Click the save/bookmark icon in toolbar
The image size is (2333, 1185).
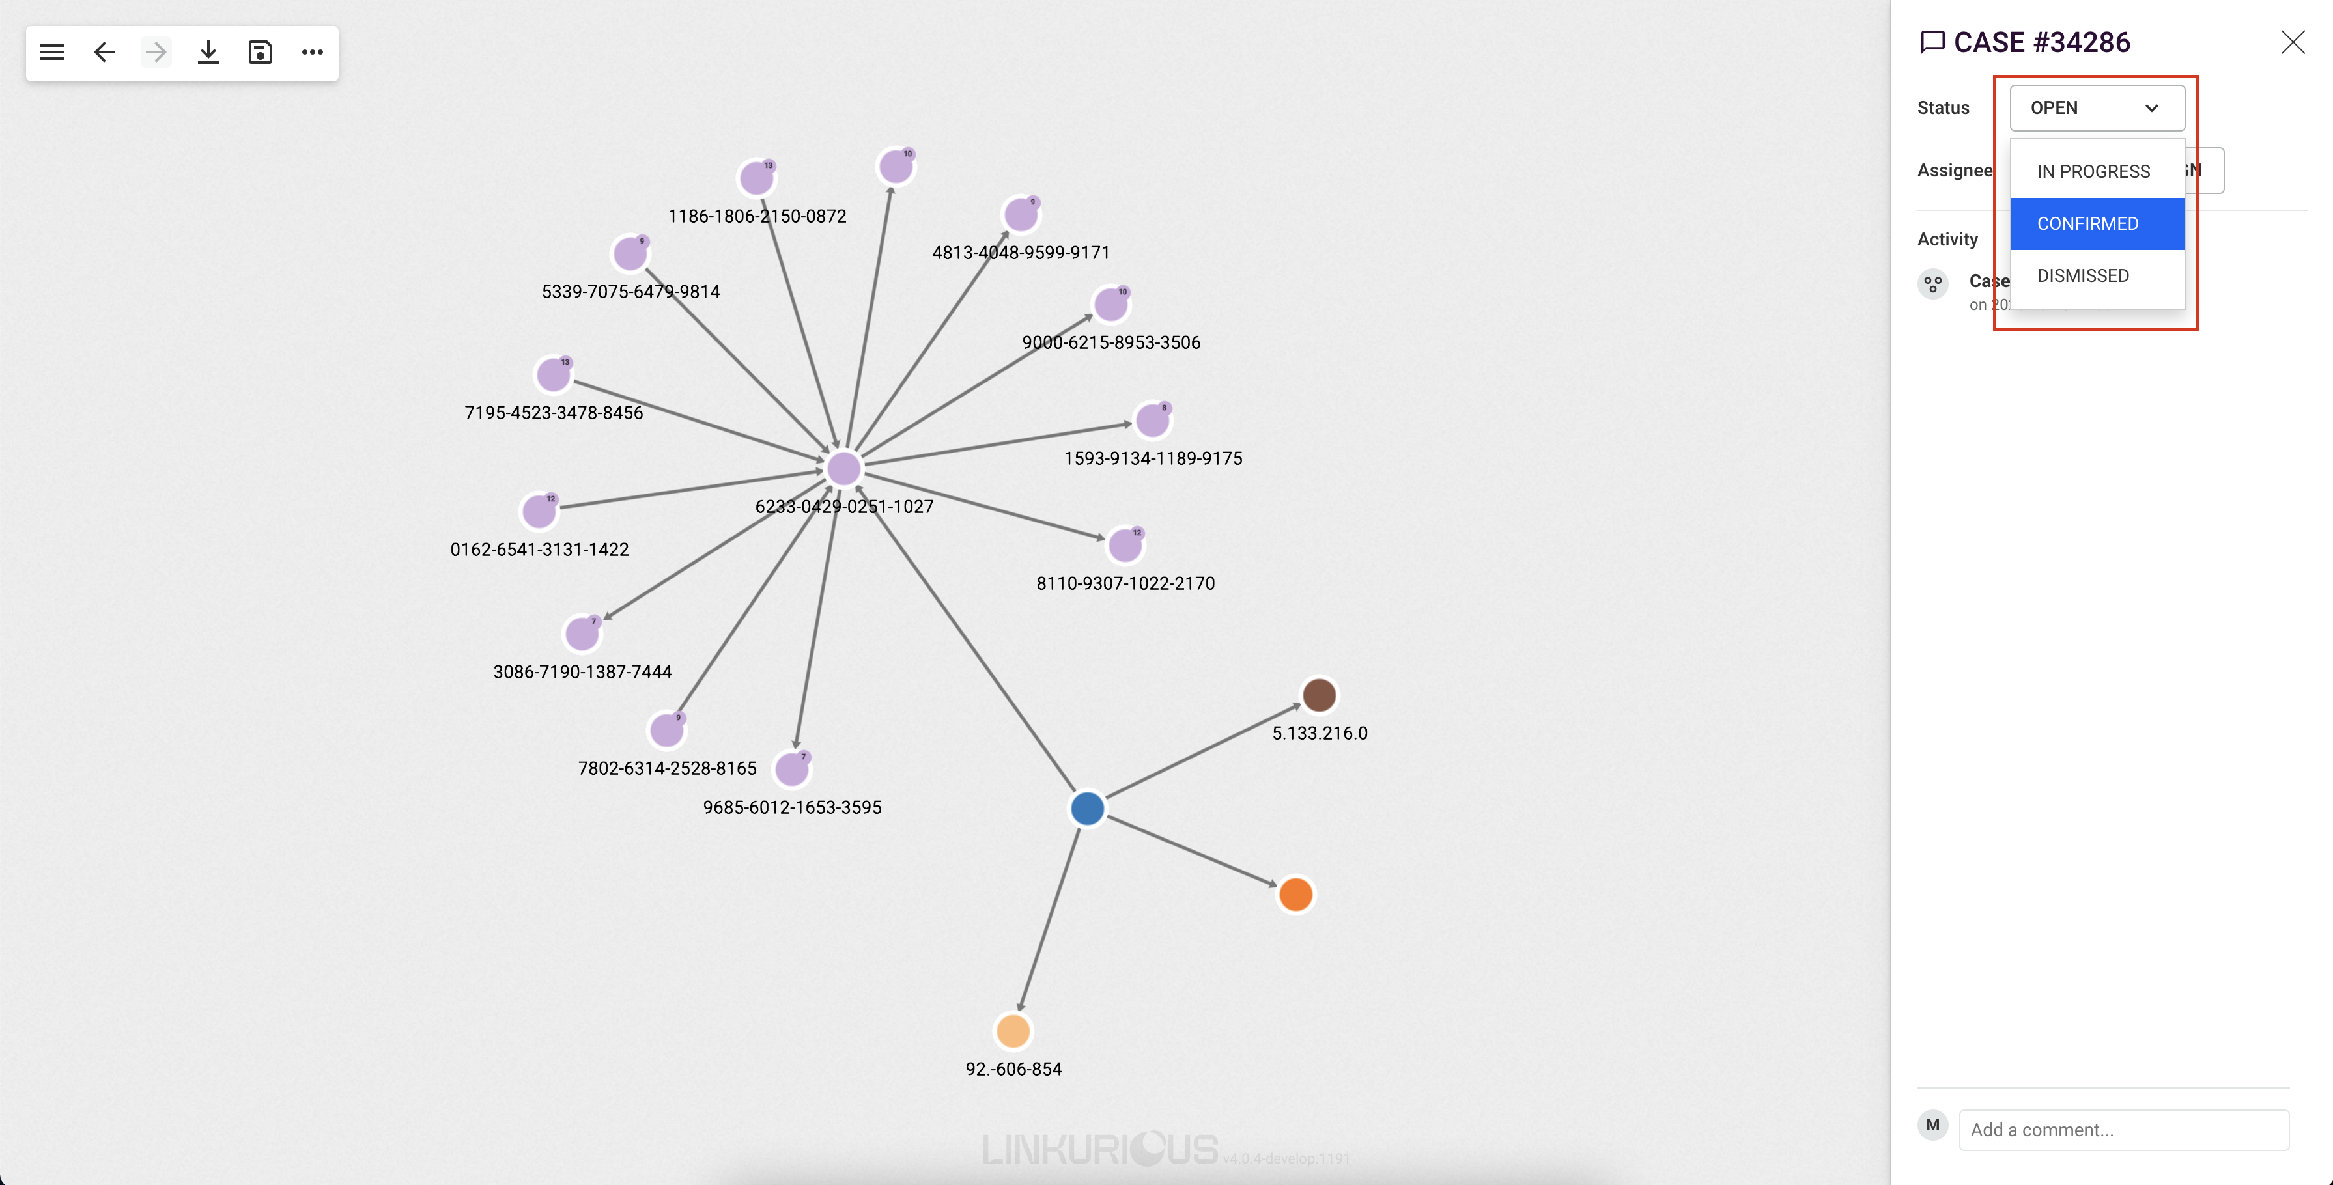[x=259, y=53]
